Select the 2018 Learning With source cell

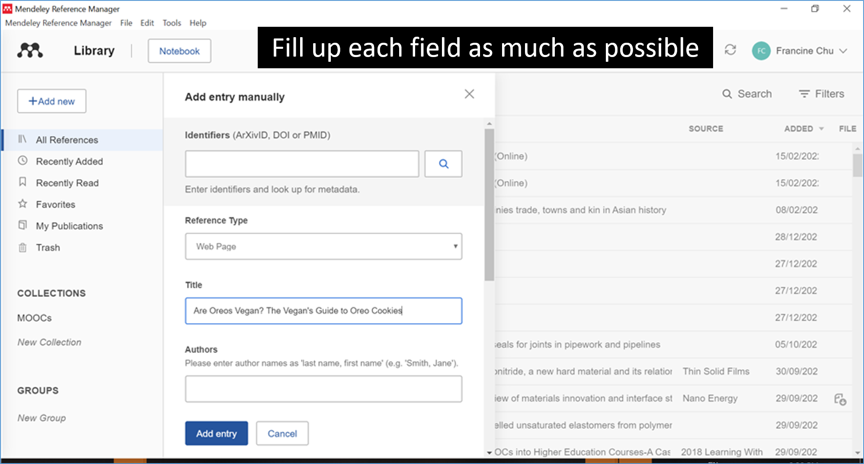[722, 452]
